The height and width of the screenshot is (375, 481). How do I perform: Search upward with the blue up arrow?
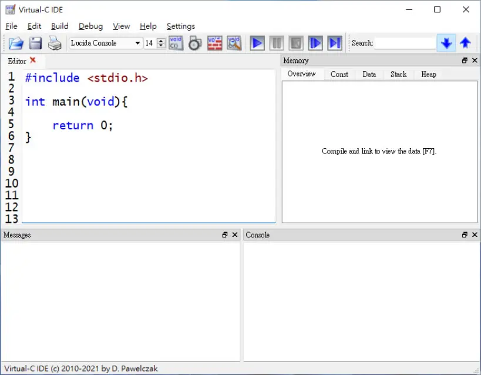[x=465, y=43]
